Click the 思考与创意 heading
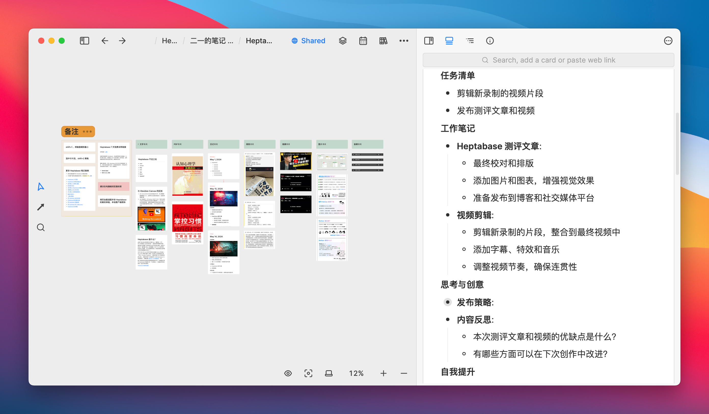 [x=462, y=285]
